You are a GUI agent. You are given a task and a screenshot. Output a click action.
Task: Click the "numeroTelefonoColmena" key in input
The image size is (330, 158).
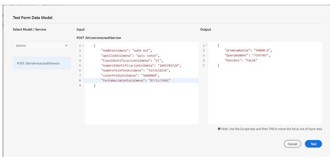(122, 71)
